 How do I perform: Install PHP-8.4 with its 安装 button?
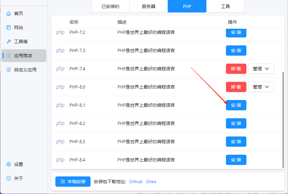point(236,160)
